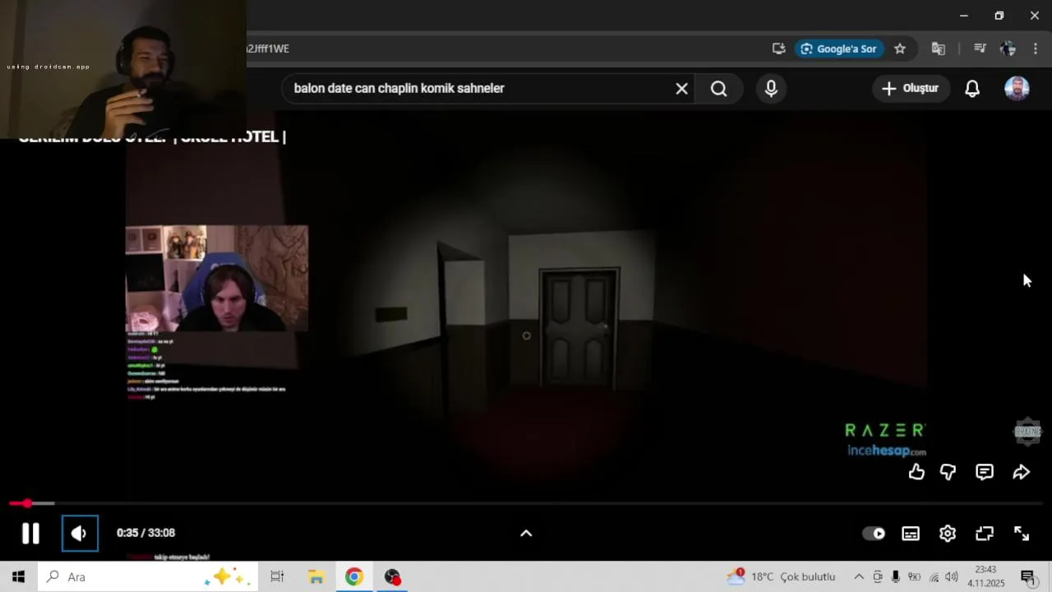Dislike the video with thumbs down
This screenshot has height=592, width=1052.
[948, 472]
